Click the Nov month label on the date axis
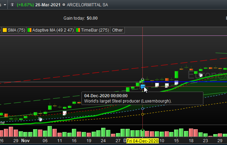Image resolution: width=227 pixels, height=145 pixels. 25,140
